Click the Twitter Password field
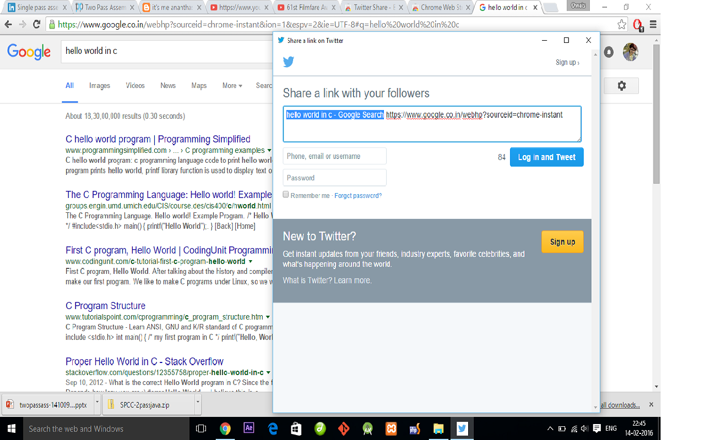Image resolution: width=705 pixels, height=440 pixels. 335,178
